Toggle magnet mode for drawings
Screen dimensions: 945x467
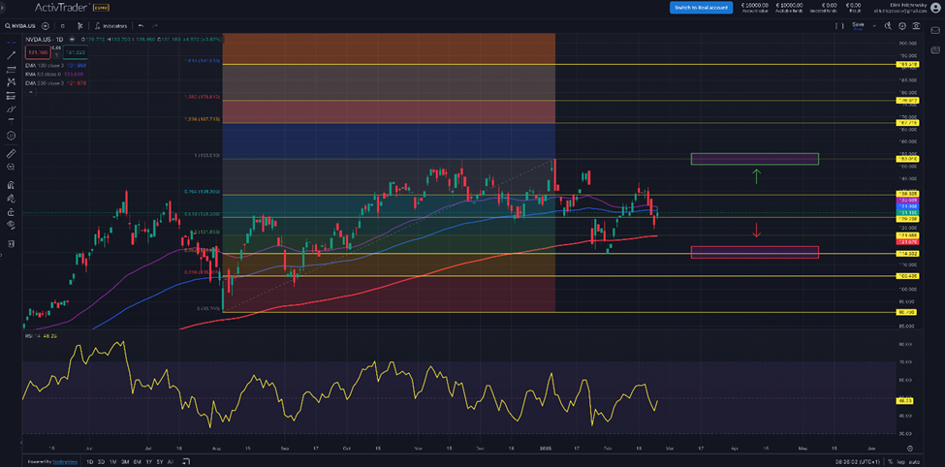[x=11, y=184]
